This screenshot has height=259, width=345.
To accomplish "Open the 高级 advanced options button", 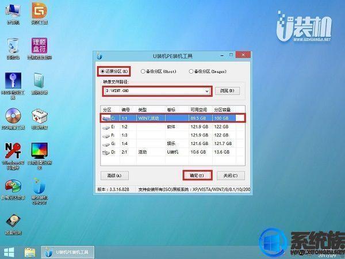I will coord(114,176).
